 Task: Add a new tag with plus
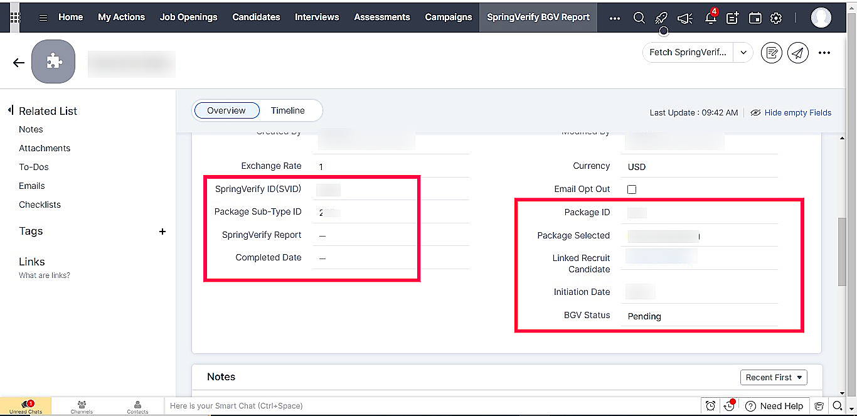(162, 232)
